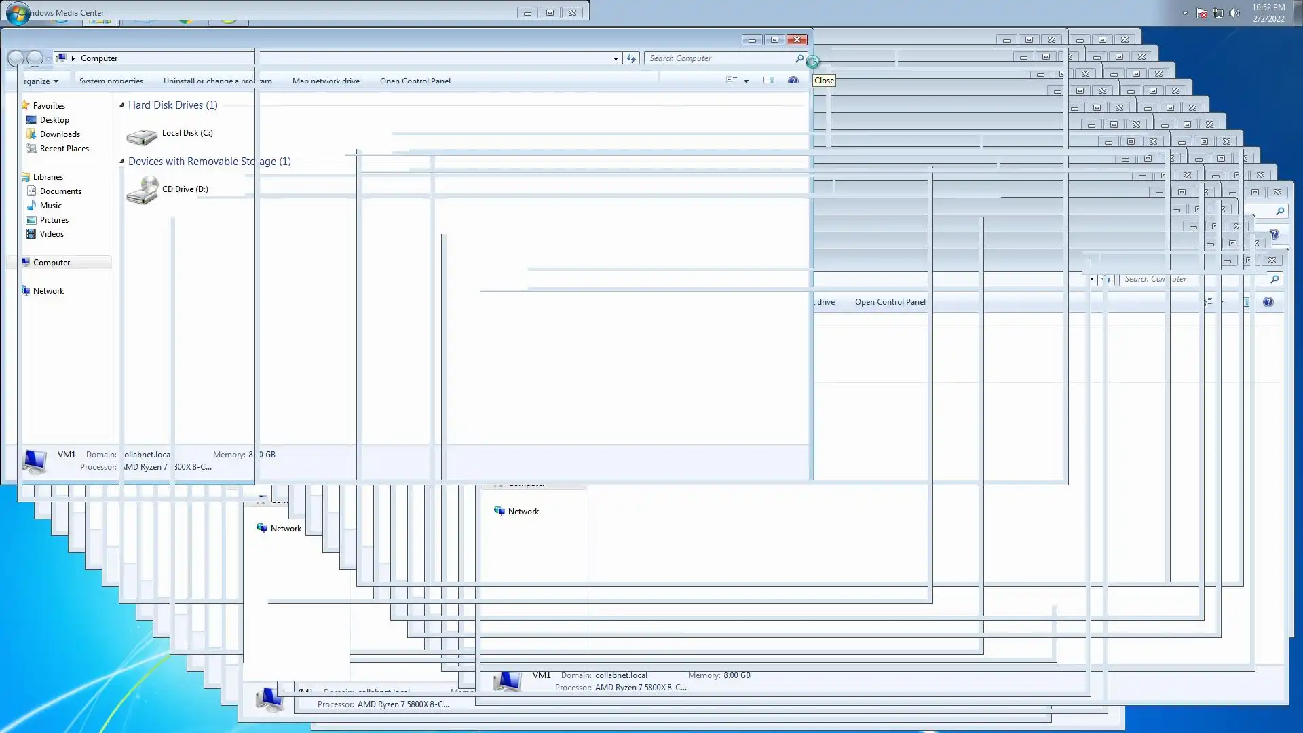Click the refresh button beside address bar
Image resolution: width=1303 pixels, height=733 pixels.
tap(631, 58)
